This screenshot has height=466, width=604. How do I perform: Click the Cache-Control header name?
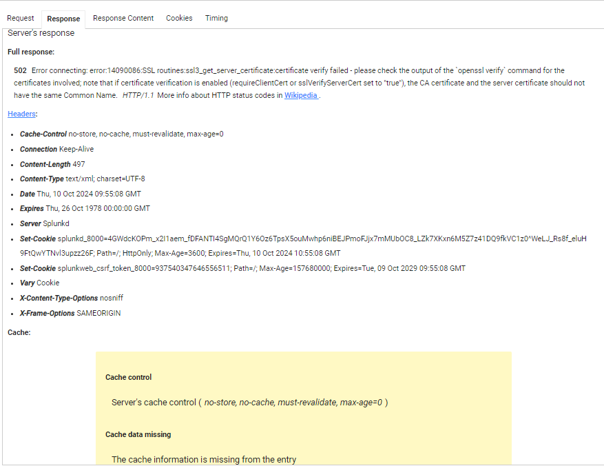pos(43,134)
